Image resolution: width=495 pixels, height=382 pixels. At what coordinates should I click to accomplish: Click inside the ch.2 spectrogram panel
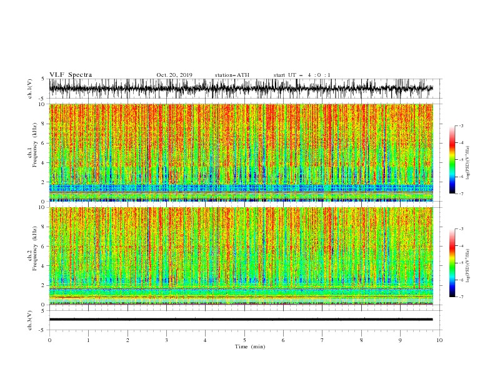pos(241,256)
